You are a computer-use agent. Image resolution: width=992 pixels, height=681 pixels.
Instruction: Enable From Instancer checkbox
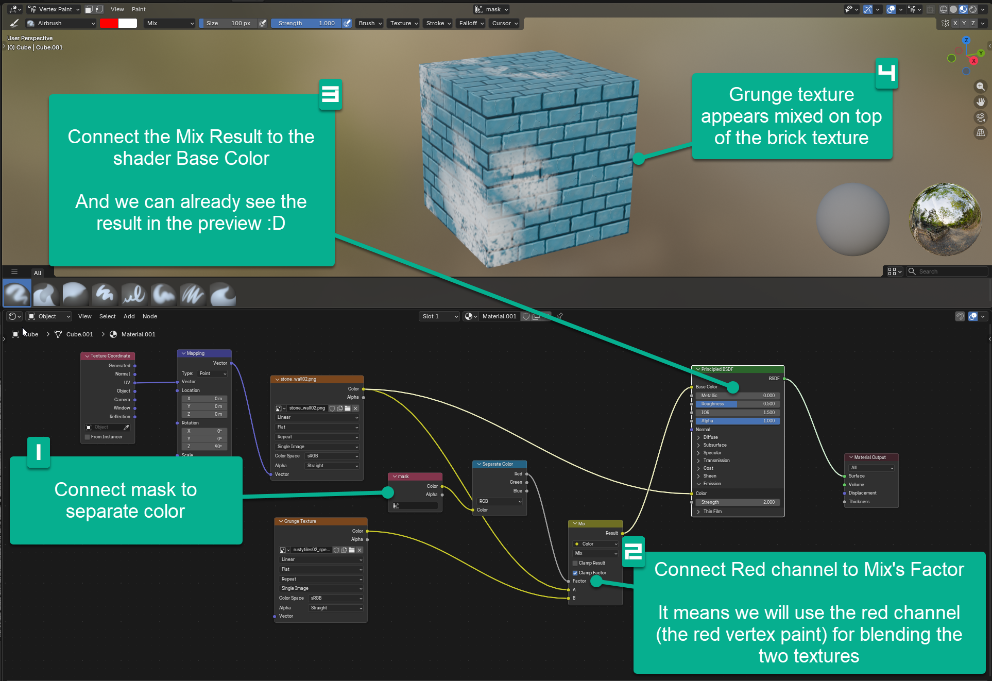point(88,437)
